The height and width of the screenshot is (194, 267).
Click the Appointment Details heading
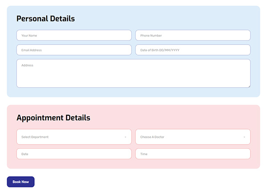click(53, 118)
